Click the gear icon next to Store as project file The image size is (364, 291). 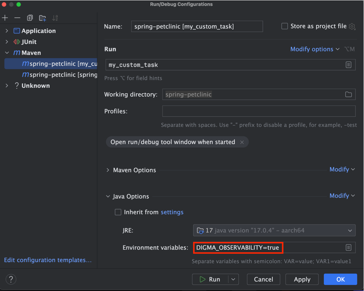[352, 26]
